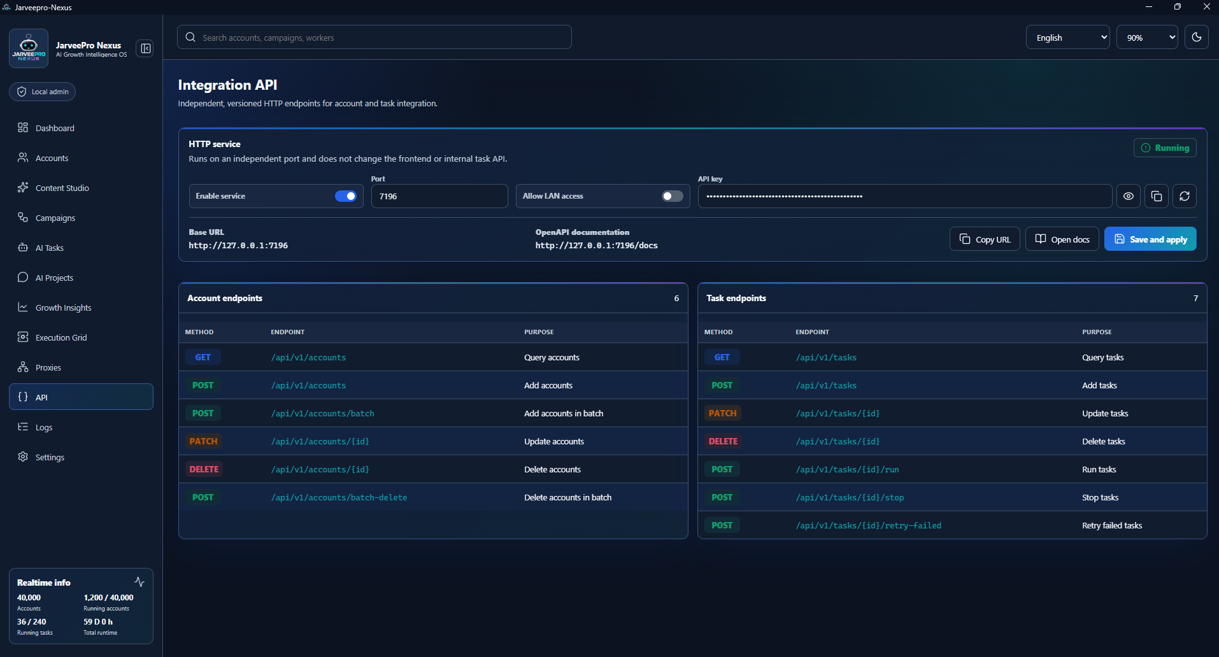Viewport: 1219px width, 657px height.
Task: Click the 1,200 / 40,000 running accounts value
Action: (x=108, y=597)
